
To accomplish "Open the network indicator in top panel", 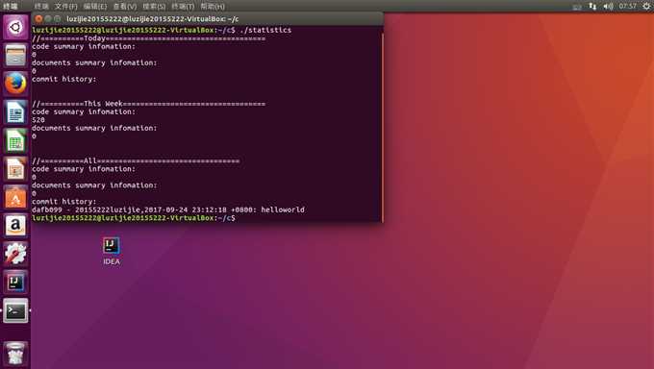I will (x=592, y=6).
